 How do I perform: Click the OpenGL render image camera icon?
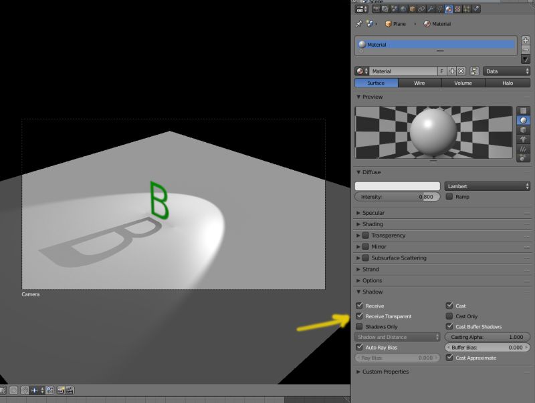pos(61,390)
